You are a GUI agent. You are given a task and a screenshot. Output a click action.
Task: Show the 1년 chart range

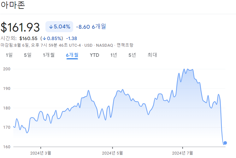tap(114, 55)
